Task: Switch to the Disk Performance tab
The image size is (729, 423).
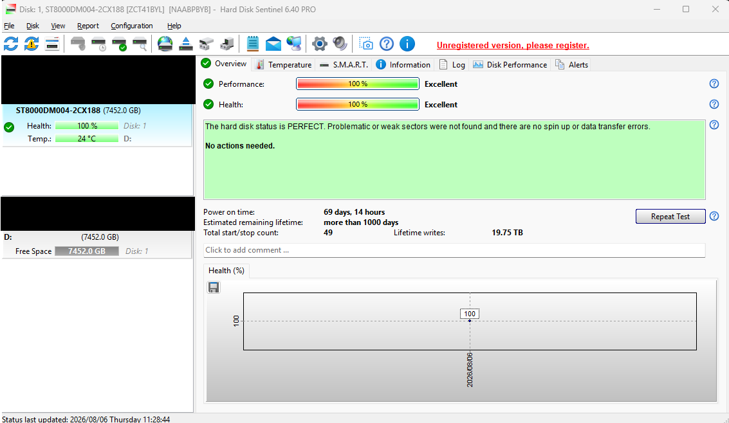Action: (510, 64)
